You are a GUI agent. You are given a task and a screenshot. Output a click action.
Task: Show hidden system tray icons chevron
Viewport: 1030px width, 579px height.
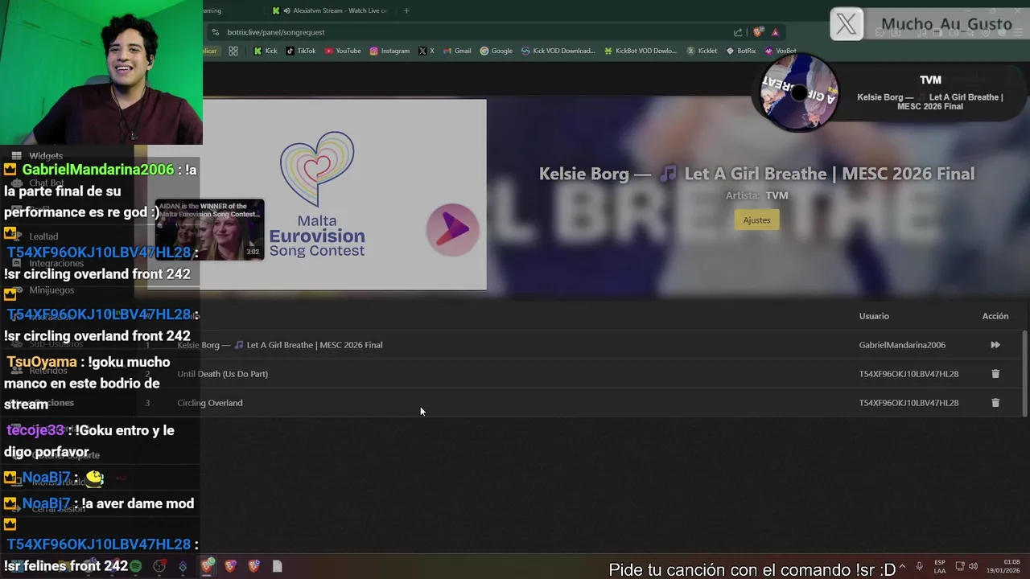(901, 566)
